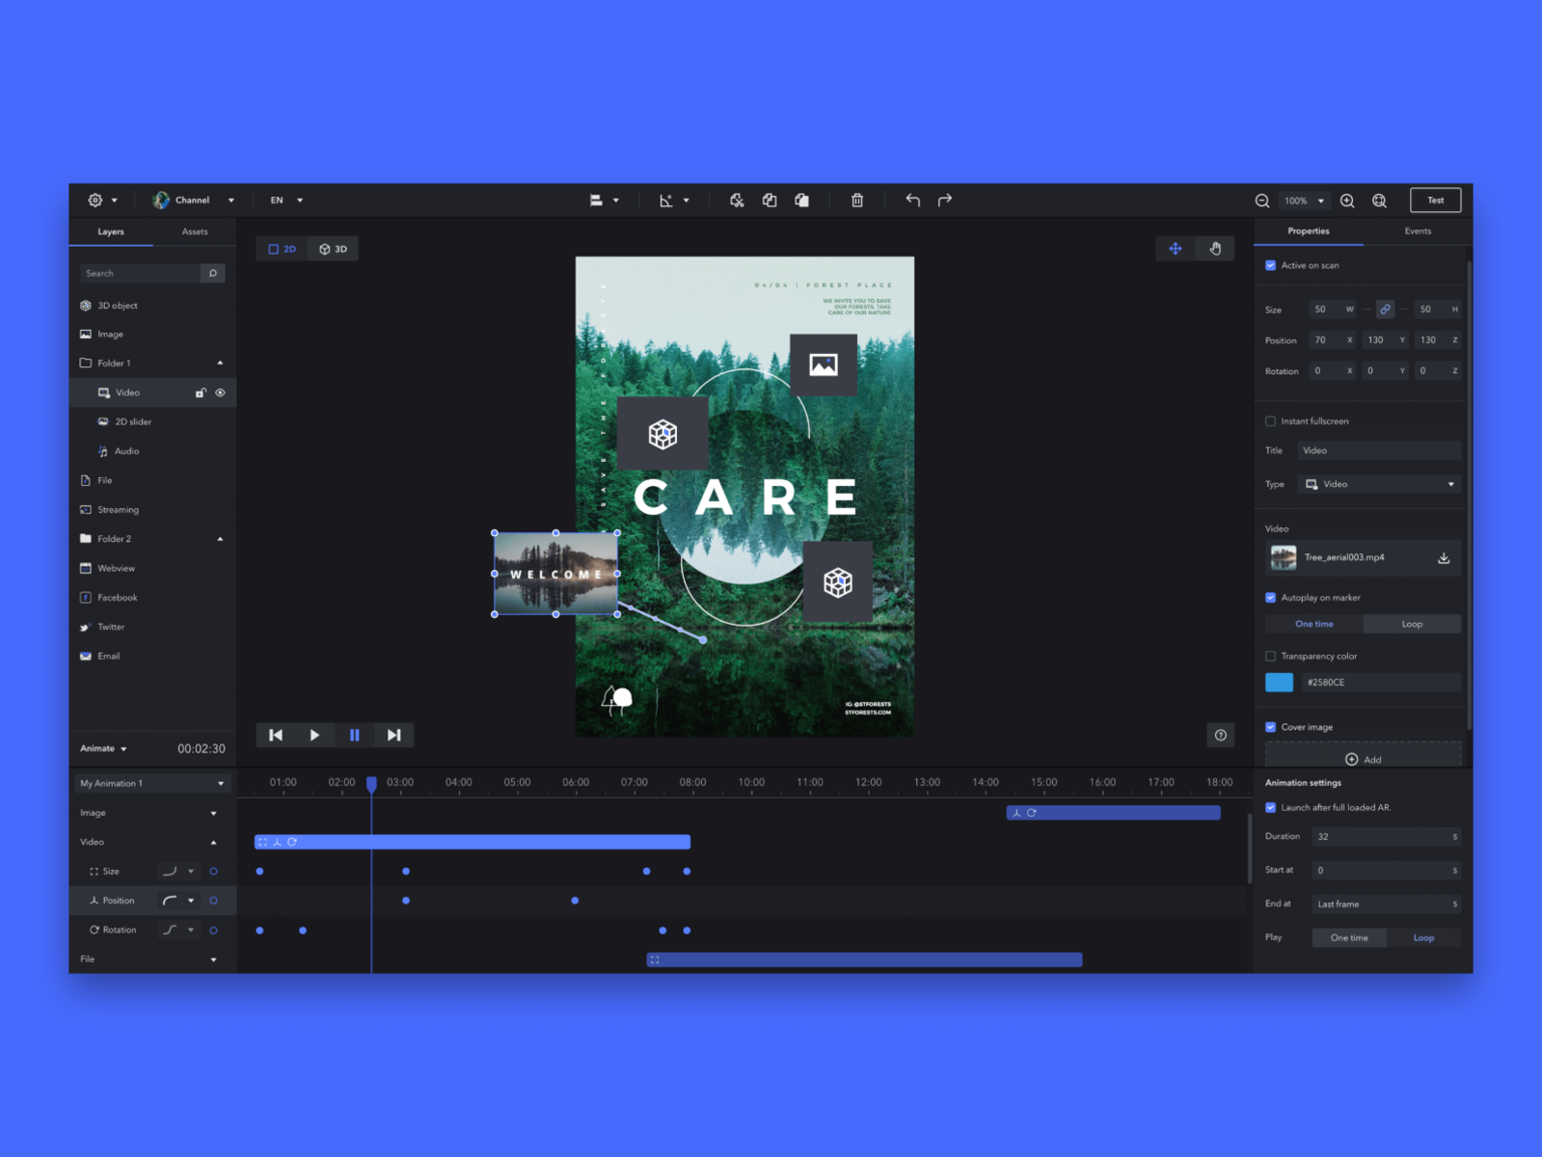Screen dimensions: 1542x1157
Task: Set animation Play to Loop
Action: click(x=1424, y=938)
